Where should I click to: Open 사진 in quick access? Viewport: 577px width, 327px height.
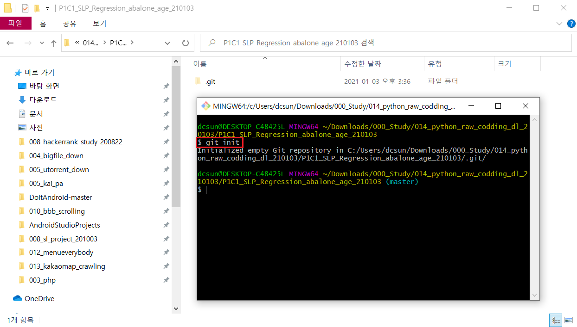pyautogui.click(x=31, y=128)
